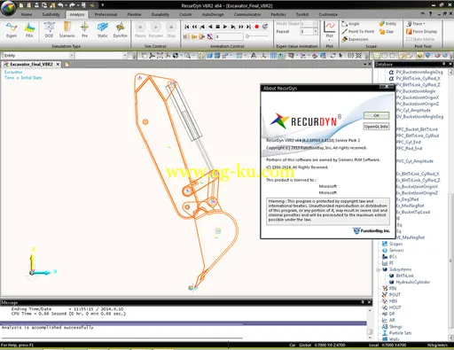Select the PPC_Cyl_End tree entry

click(408, 142)
